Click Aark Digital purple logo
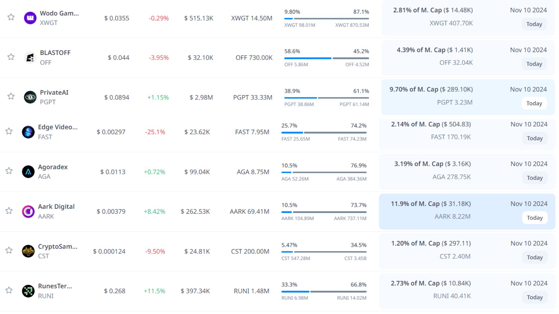 28,211
